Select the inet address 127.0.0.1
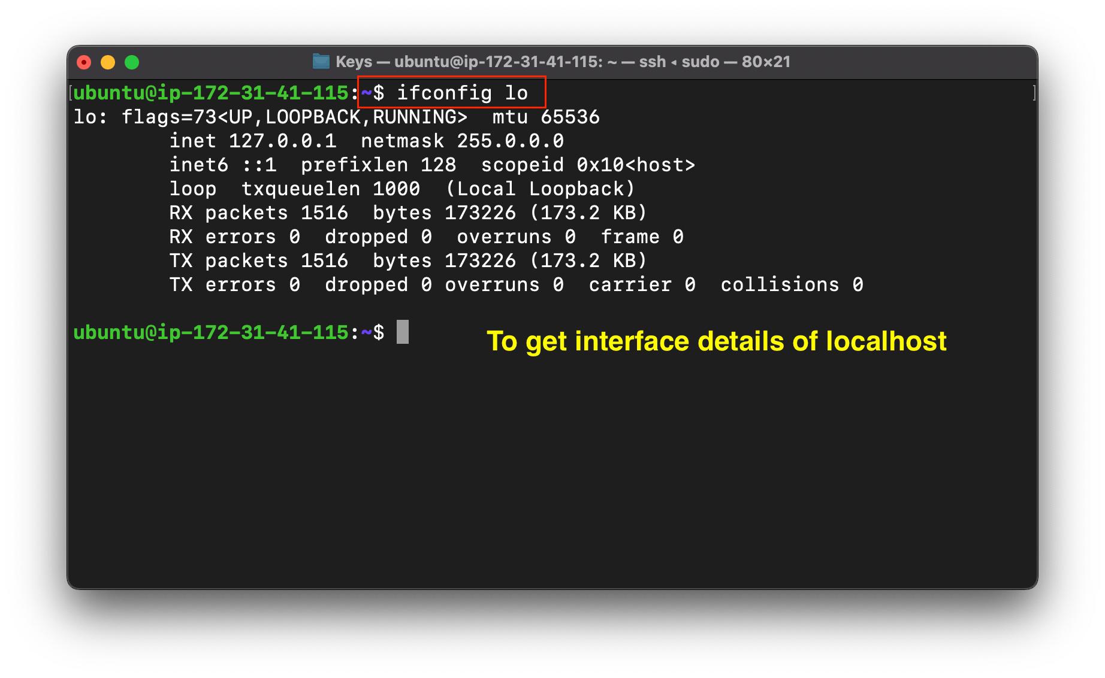 point(282,141)
